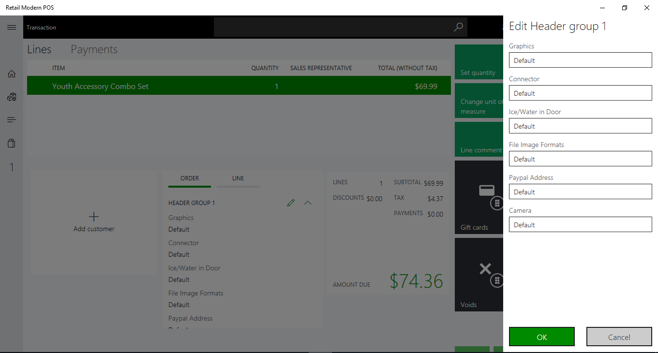Image resolution: width=658 pixels, height=353 pixels.
Task: Click the Ice/Water in Door order attribute label
Action: click(x=194, y=268)
